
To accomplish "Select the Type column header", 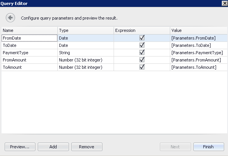I will click(85, 30).
